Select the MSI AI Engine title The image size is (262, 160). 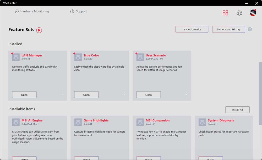(32, 120)
